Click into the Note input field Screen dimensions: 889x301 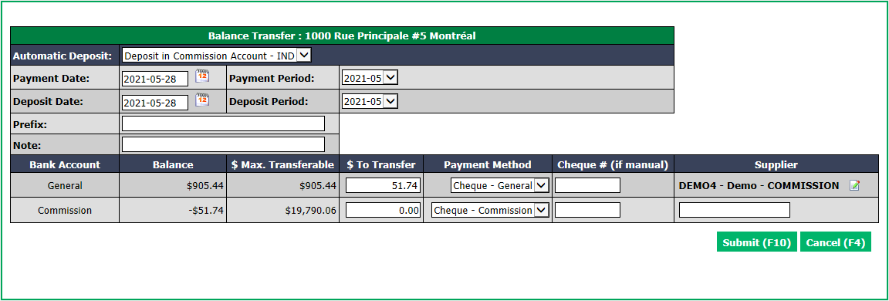click(x=223, y=144)
